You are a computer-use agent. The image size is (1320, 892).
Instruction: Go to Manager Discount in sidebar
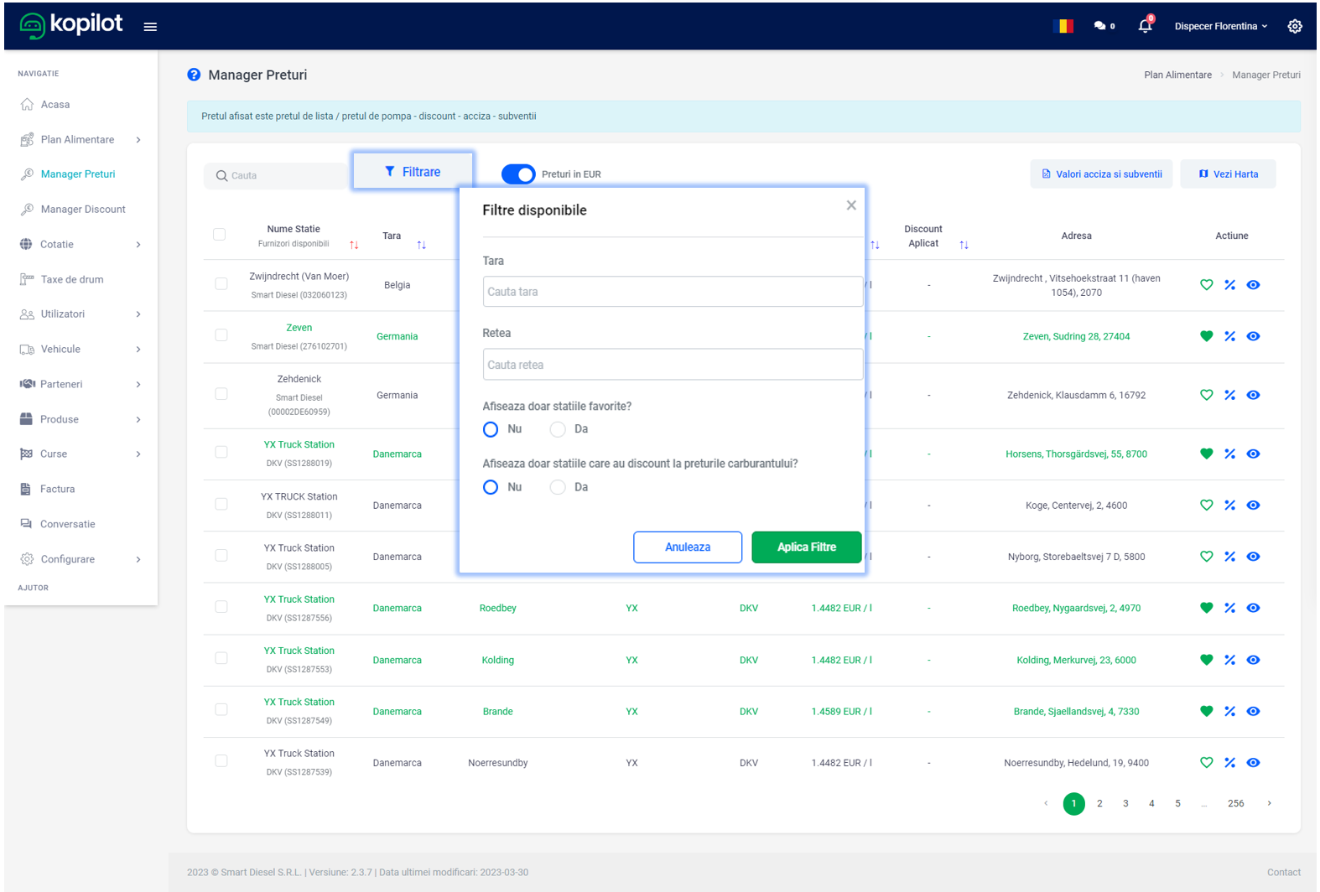(x=82, y=210)
